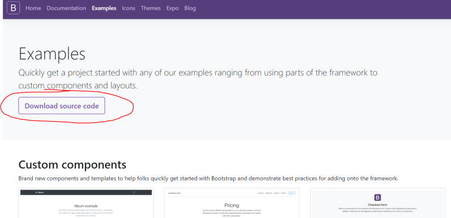Navigate to Themes in the navbar
The width and height of the screenshot is (451, 218).
click(151, 8)
